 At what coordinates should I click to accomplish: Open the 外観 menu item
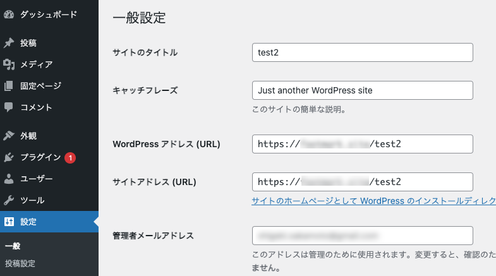(x=28, y=136)
